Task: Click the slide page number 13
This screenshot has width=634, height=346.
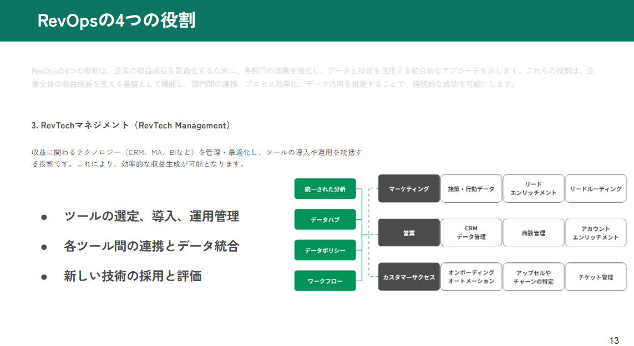Action: click(x=613, y=340)
